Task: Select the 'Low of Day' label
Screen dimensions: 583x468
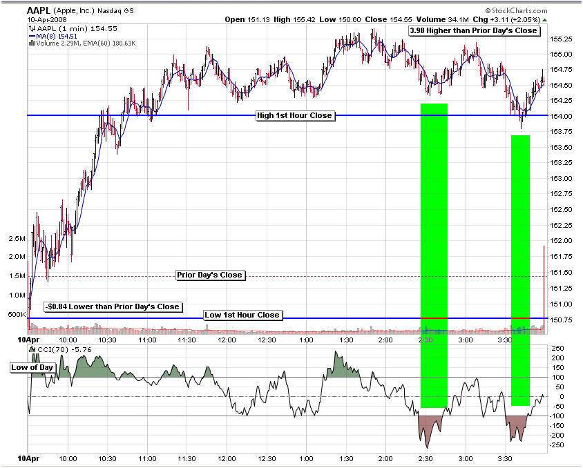Action: [32, 368]
